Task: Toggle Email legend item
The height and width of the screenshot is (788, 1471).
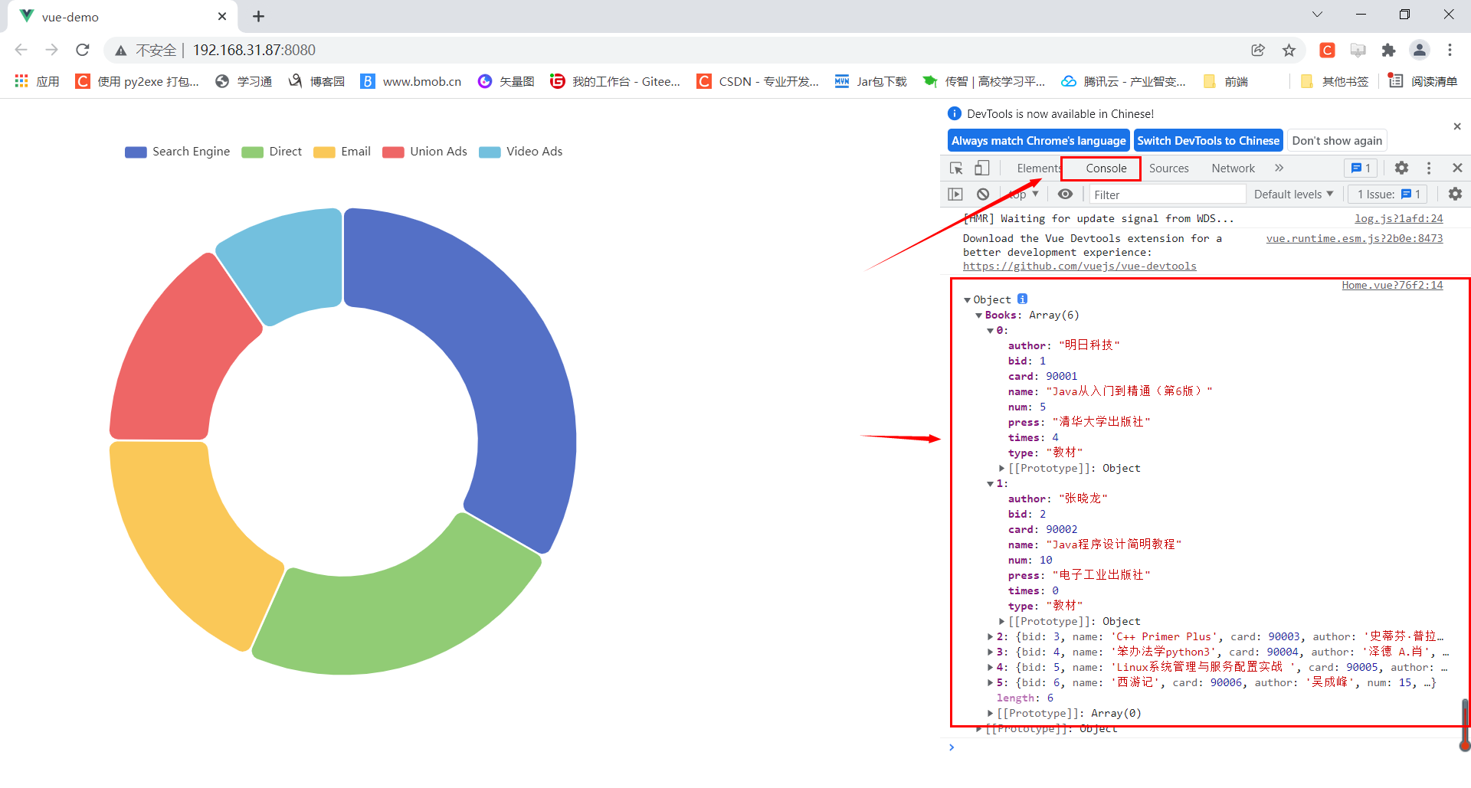Action: tap(342, 152)
